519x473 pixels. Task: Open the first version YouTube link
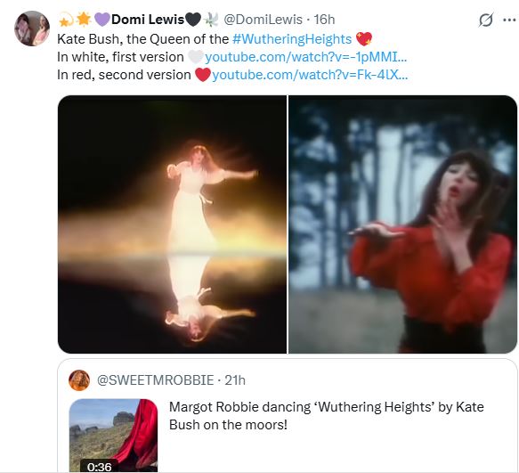pos(306,57)
